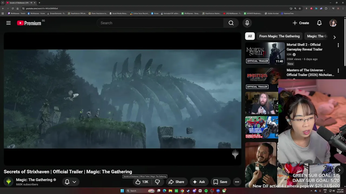Open Discord from the taskbar
The width and height of the screenshot is (346, 194).
194,191
